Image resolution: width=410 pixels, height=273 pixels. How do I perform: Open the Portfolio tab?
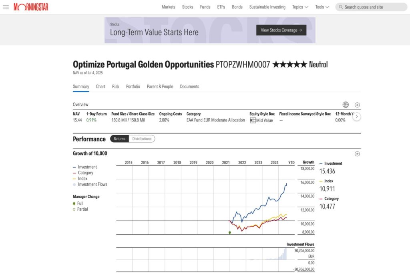[133, 86]
